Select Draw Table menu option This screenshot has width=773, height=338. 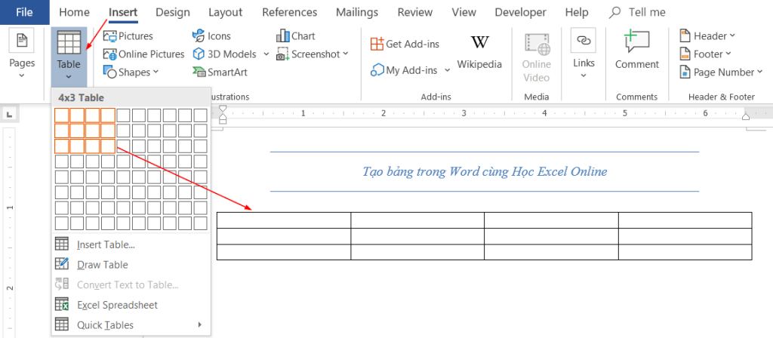coord(102,265)
